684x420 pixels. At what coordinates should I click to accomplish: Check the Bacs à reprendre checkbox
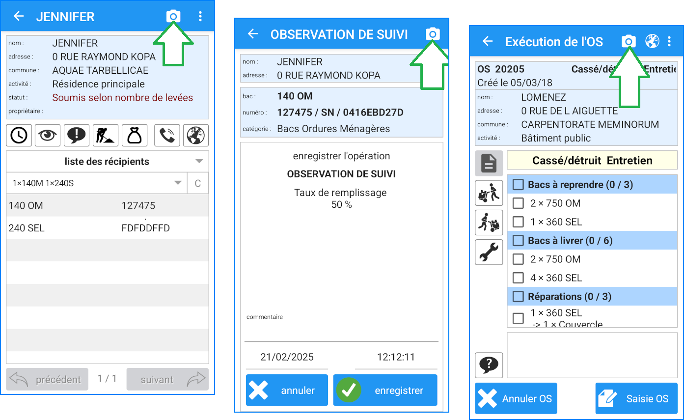point(518,185)
